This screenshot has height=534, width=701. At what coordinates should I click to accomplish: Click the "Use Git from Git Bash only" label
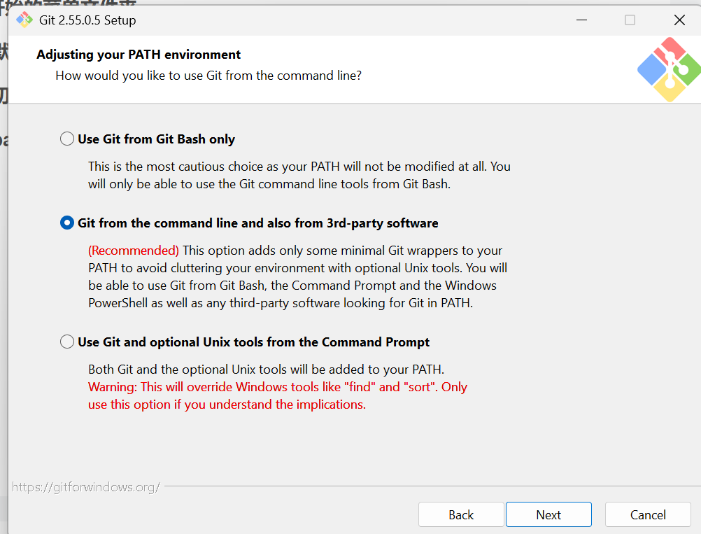point(156,139)
